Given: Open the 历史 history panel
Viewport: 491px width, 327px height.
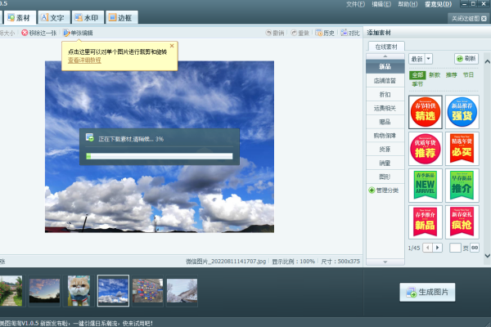Looking at the screenshot, I should click(x=325, y=33).
